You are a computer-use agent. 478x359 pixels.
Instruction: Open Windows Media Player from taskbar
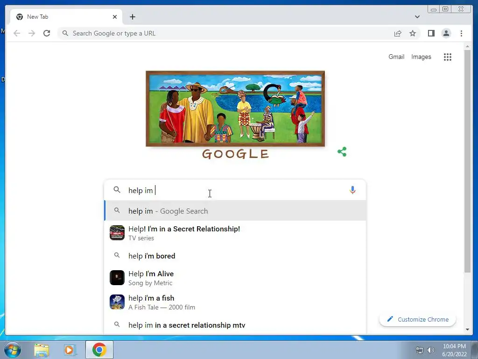pyautogui.click(x=70, y=350)
